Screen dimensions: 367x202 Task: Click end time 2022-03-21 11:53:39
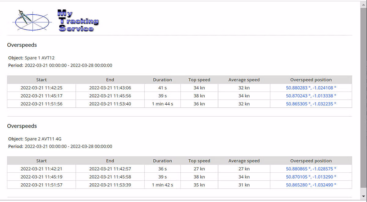click(x=110, y=185)
